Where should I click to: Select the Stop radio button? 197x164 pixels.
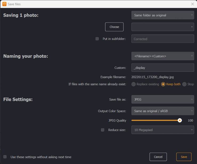pos(184,84)
